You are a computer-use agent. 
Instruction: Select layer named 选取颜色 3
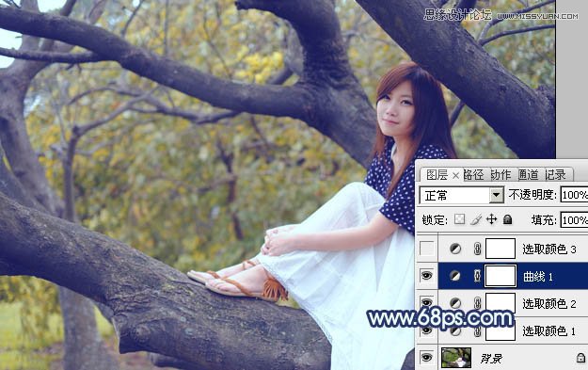(549, 249)
